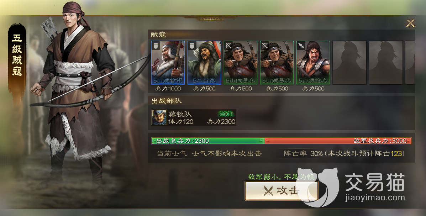Open the first 5山贼弓兵 archer card
The image size is (426, 216).
click(x=241, y=63)
